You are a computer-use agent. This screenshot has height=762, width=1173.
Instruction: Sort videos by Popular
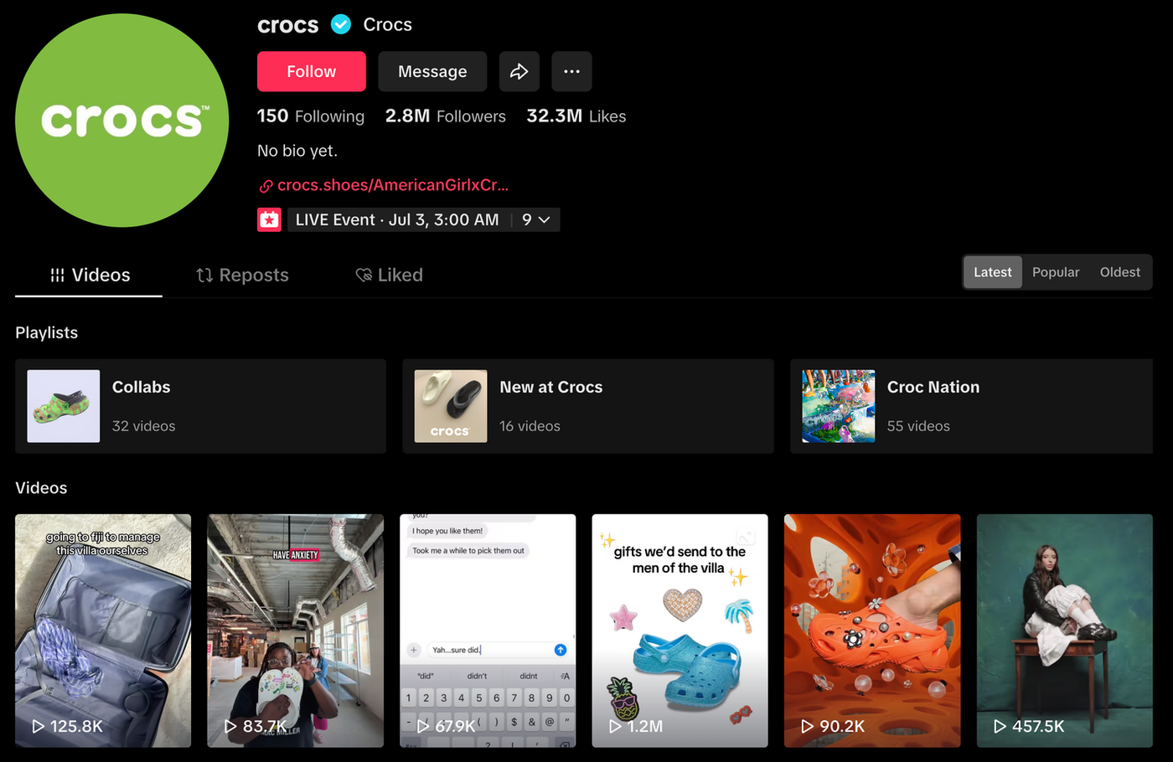coord(1056,272)
